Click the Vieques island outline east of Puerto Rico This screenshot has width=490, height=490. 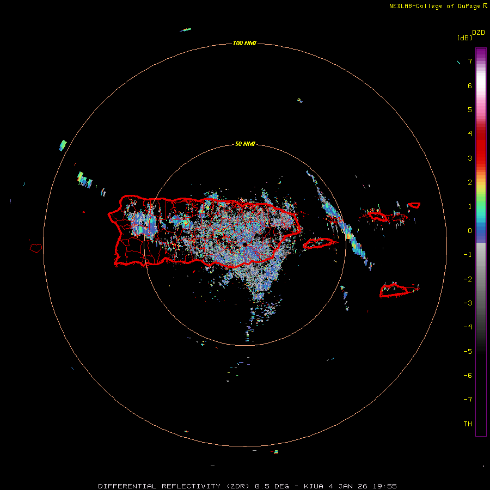(318, 243)
